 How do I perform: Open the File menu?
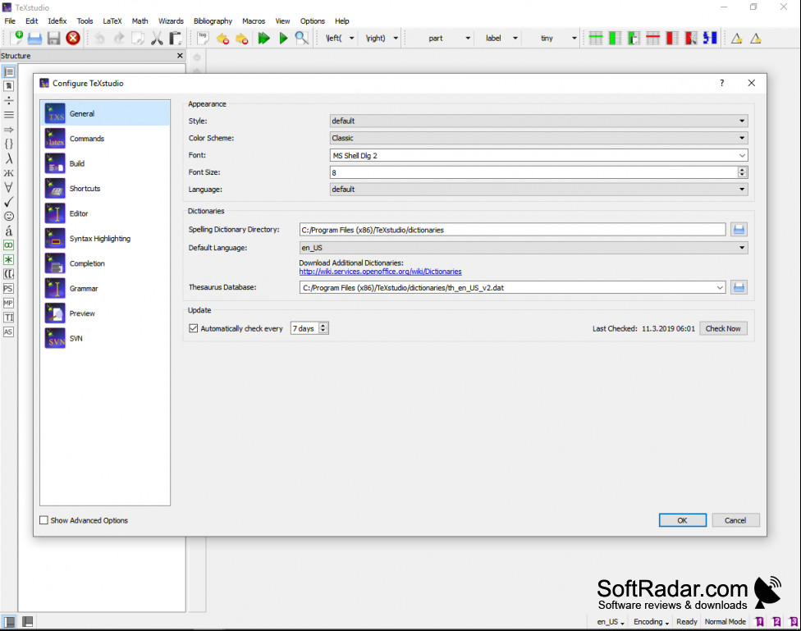tap(10, 21)
